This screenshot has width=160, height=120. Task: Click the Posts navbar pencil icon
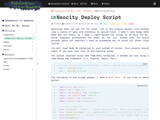(x=81, y=4)
